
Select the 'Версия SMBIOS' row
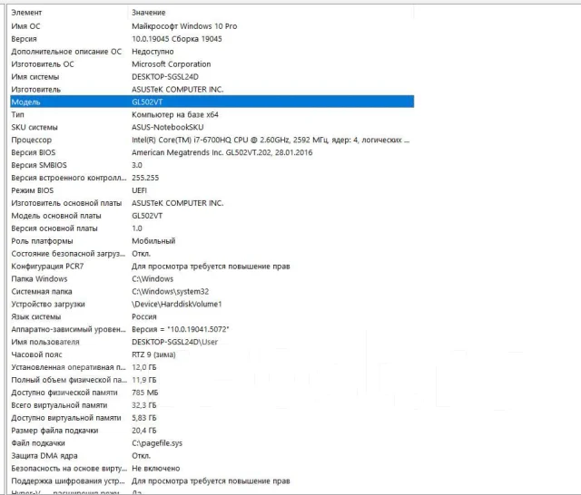[x=212, y=165]
